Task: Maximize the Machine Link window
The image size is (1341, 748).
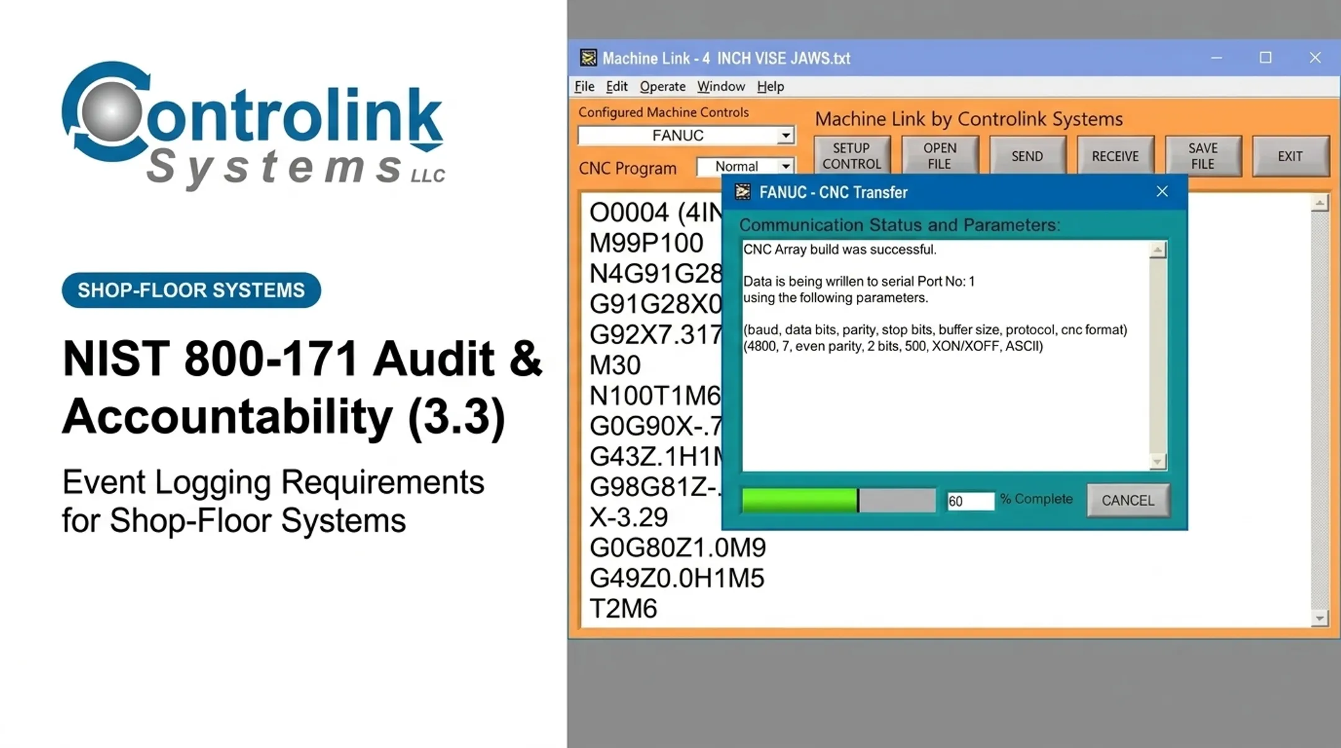Action: (1265, 58)
